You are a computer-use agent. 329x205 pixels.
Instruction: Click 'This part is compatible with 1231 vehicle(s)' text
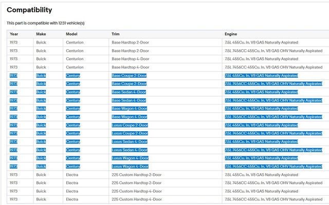point(46,23)
